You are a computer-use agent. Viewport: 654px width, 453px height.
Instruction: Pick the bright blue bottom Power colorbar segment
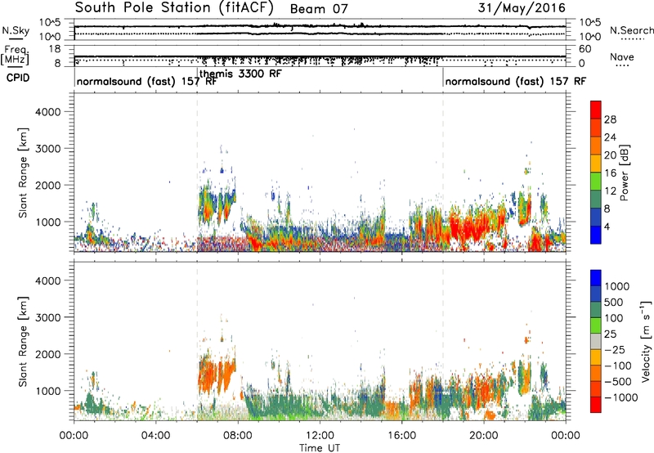(596, 235)
